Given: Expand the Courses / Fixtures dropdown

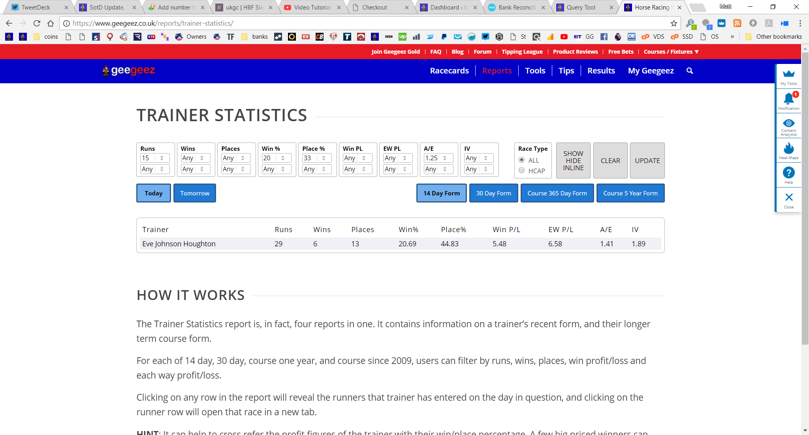Looking at the screenshot, I should (671, 52).
